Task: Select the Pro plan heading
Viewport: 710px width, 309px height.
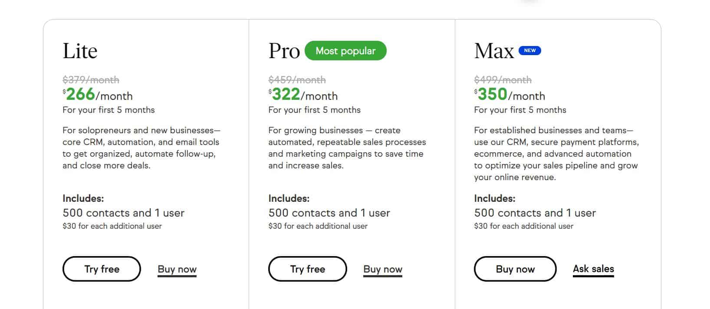Action: point(284,51)
